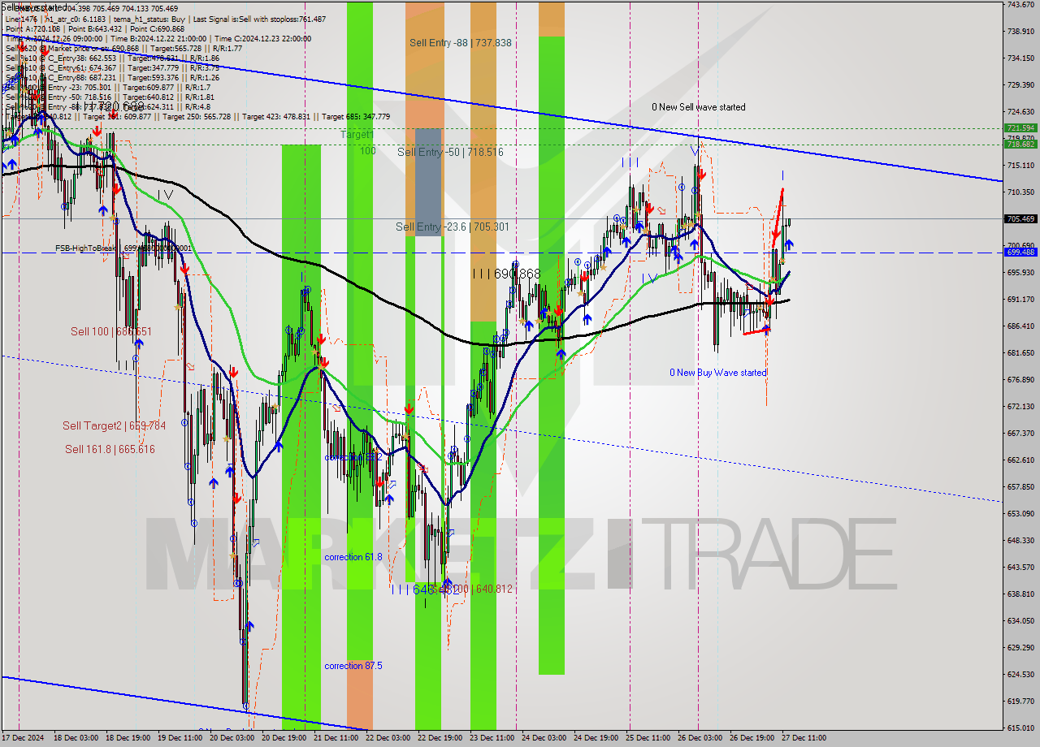
Task: Click the 638.810 price axis value
Action: coord(1020,594)
